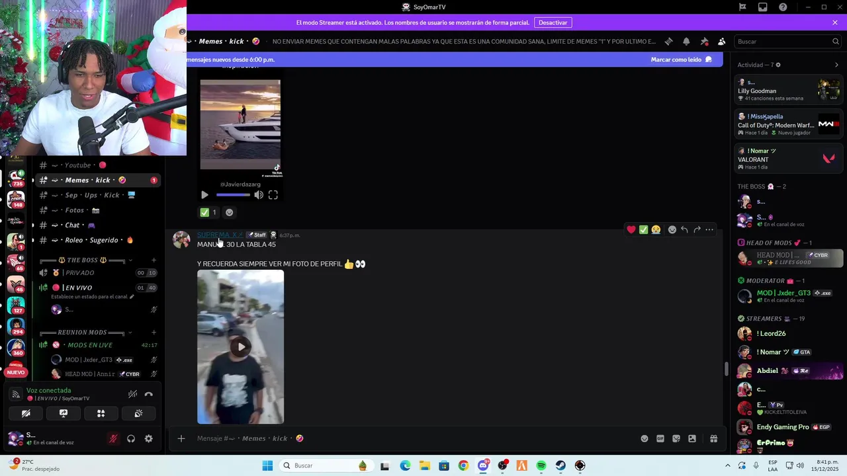Toggle headphones deafen in user panel

[131, 438]
